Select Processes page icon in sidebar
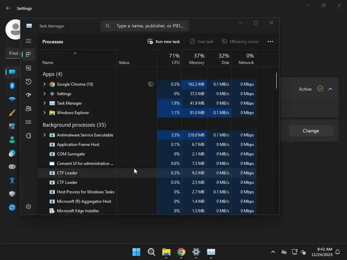The width and height of the screenshot is (347, 260). [x=28, y=55]
